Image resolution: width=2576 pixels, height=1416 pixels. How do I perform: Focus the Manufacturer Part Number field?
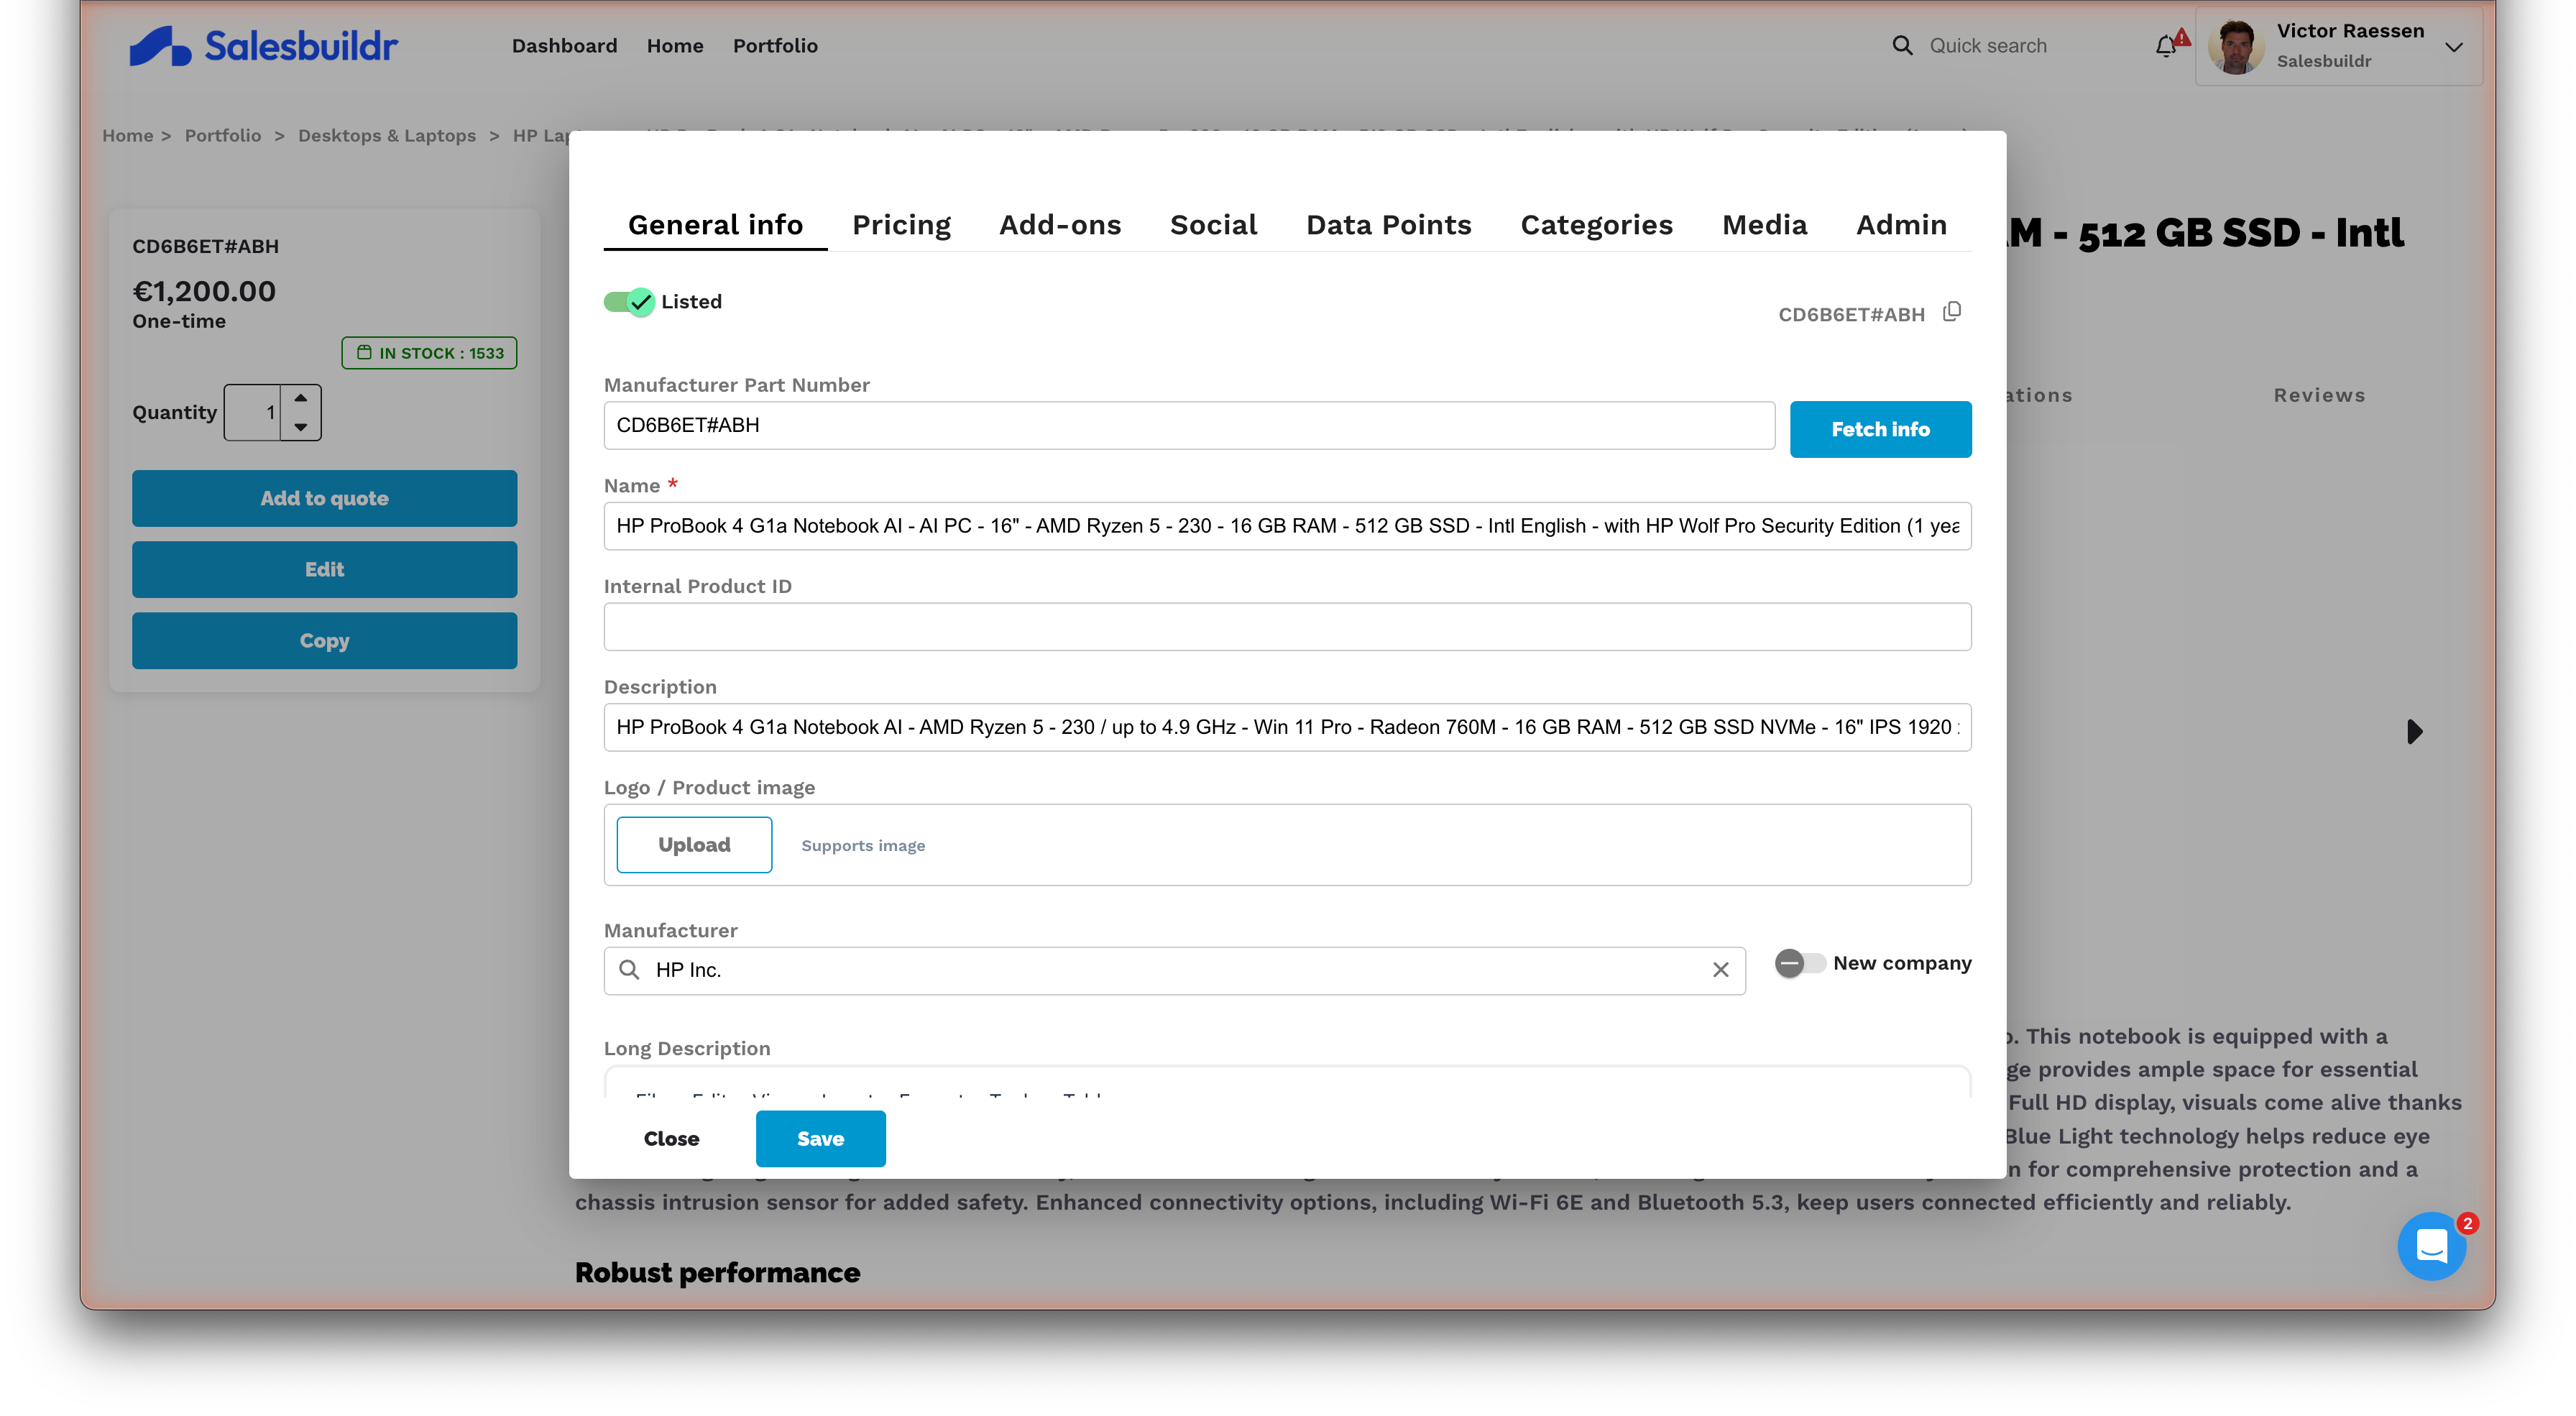tap(1189, 425)
